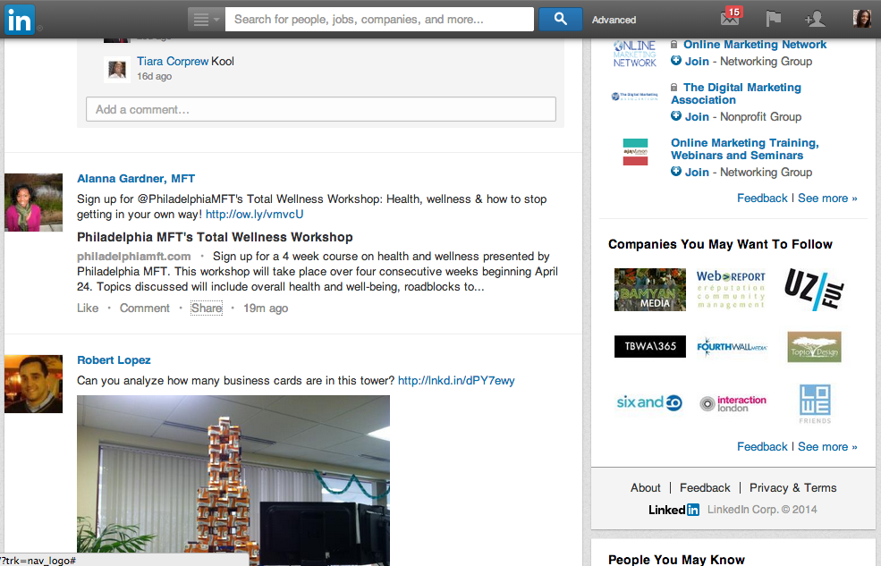
Task: Open Philadelphia MFT's Total Wellness Workshop title
Action: click(x=215, y=237)
